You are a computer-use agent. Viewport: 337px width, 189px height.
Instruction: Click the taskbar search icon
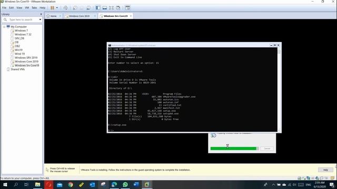click(16, 184)
